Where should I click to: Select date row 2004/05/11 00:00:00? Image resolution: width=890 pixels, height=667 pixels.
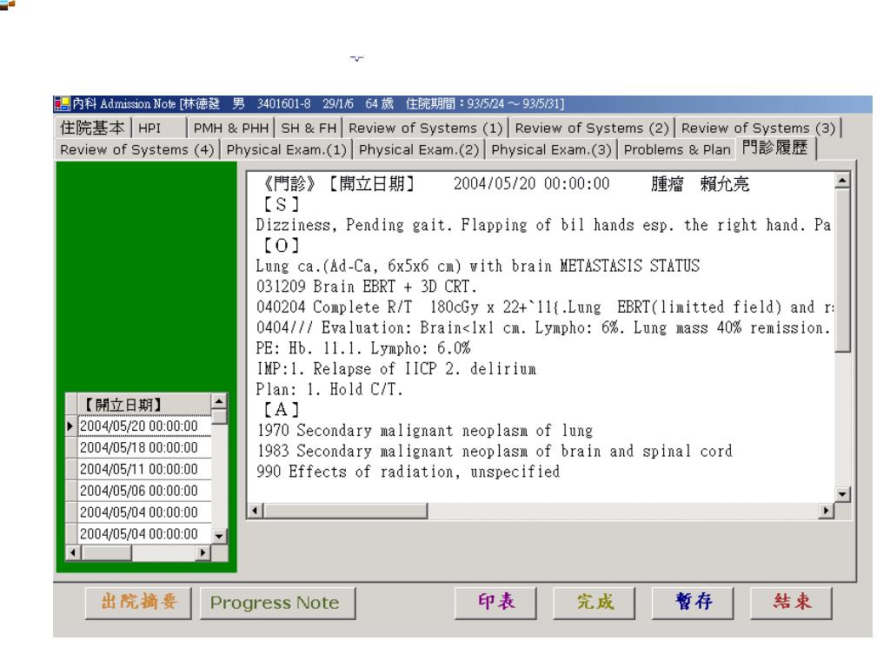[x=144, y=469]
